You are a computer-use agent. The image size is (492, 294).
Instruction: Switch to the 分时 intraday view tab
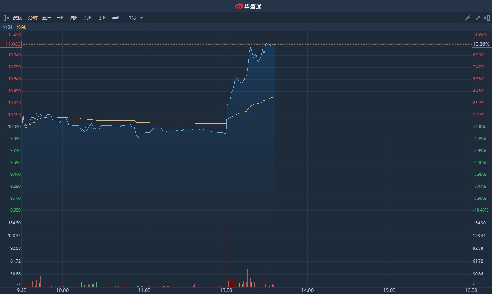(x=33, y=18)
